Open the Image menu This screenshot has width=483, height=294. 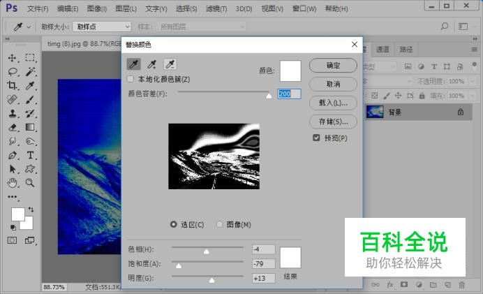pyautogui.click(x=96, y=8)
